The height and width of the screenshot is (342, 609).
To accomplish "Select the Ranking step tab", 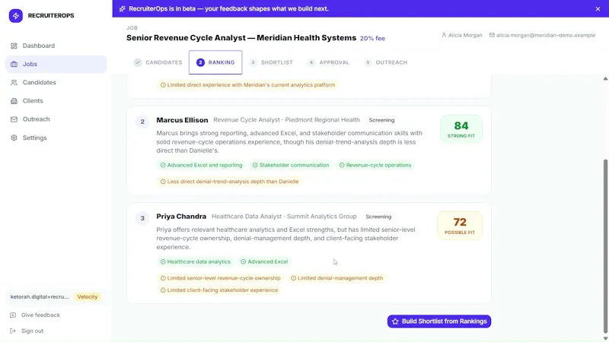I will pos(215,62).
